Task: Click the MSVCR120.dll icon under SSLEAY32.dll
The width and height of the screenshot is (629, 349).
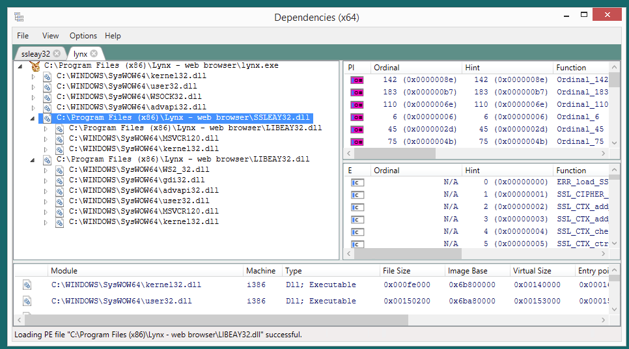Action: coord(59,139)
